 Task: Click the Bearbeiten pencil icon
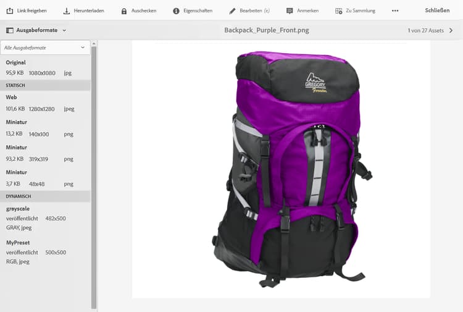point(232,11)
